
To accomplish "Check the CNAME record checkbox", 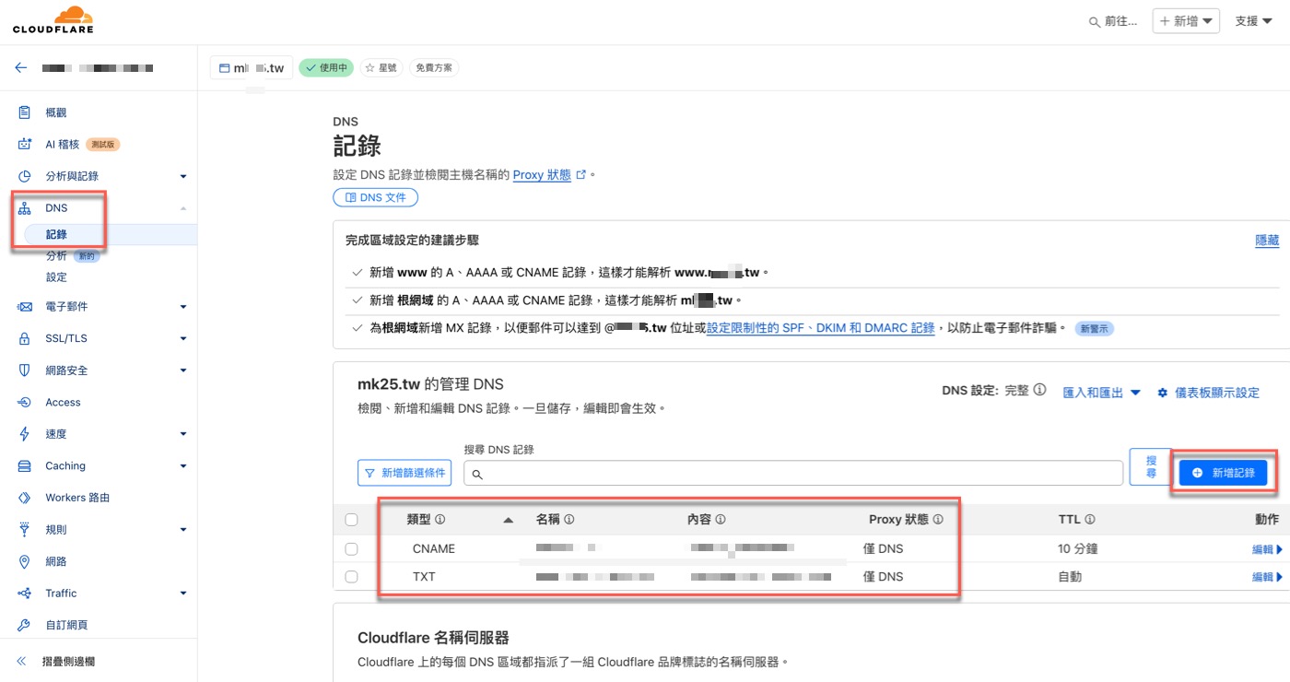I will (x=351, y=549).
